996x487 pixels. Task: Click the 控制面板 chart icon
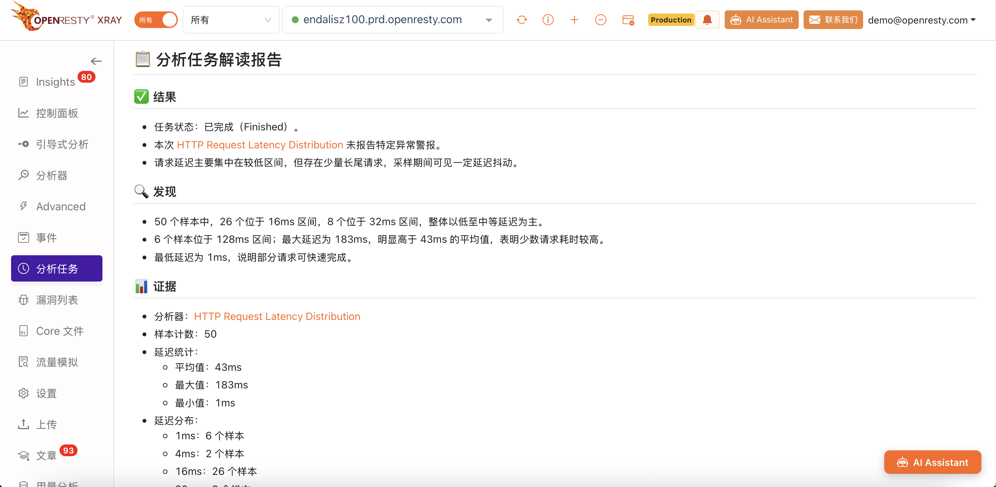[24, 113]
